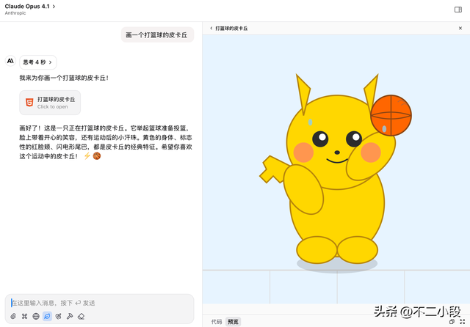Click the text 我来为你画一个打篮球的皮卡丘!
This screenshot has height=327, width=470.
(x=64, y=78)
